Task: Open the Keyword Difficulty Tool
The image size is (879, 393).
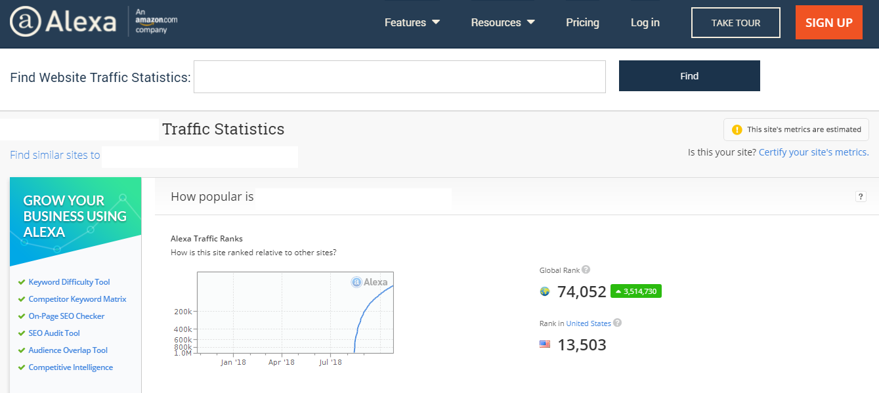Action: 68,281
